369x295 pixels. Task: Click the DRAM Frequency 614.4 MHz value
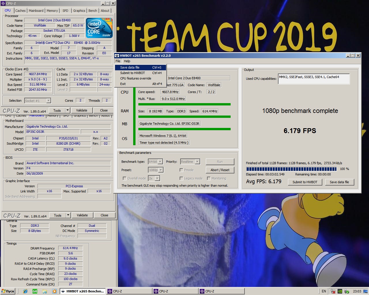pyautogui.click(x=70, y=248)
